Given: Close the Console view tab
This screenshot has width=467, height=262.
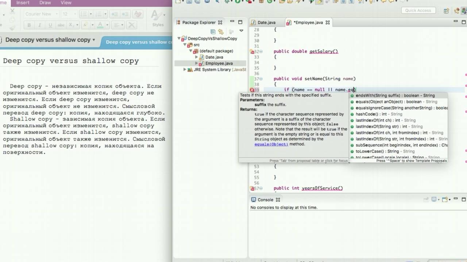Looking at the screenshot, I should click(x=278, y=199).
